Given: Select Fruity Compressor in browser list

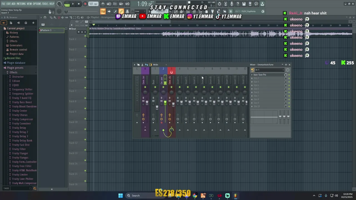Looking at the screenshot, I should coord(23,119).
